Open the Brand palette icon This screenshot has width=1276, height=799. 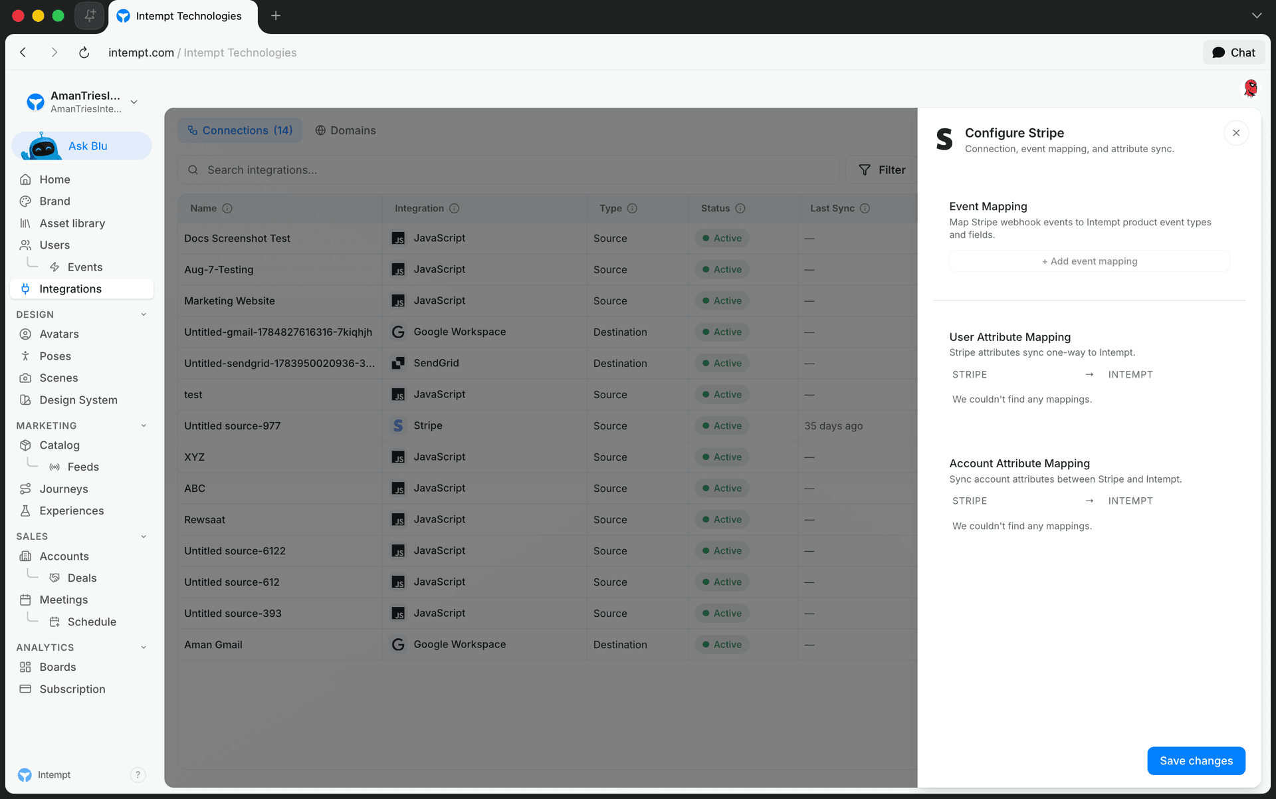(25, 201)
